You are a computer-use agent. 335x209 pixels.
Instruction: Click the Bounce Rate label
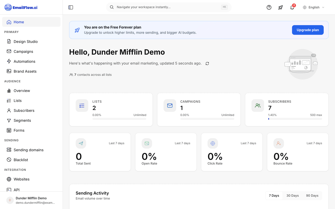(x=283, y=164)
